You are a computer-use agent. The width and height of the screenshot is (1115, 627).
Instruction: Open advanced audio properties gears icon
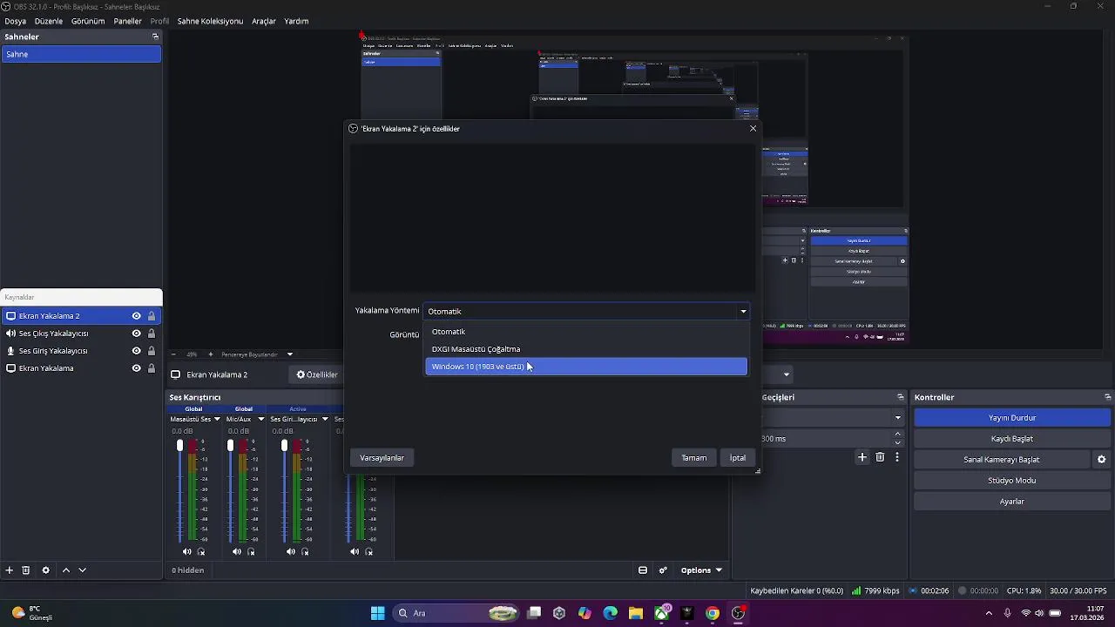[x=663, y=570]
